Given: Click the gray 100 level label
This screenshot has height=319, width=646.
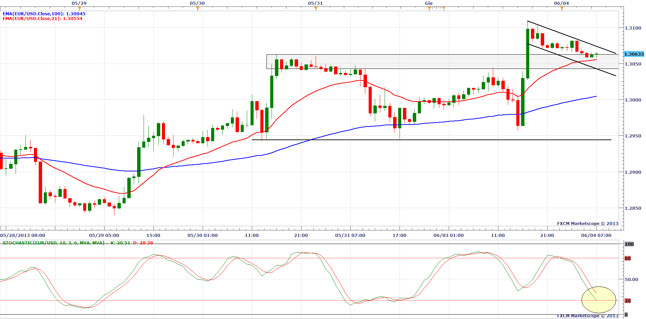Looking at the screenshot, I should coord(629,244).
